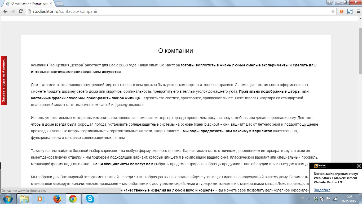362x204 pixels.
Task: Open a new browser tab
Action: click(x=60, y=3)
